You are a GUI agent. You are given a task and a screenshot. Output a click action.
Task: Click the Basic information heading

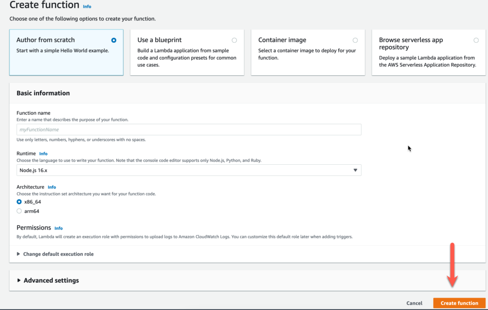(x=43, y=93)
